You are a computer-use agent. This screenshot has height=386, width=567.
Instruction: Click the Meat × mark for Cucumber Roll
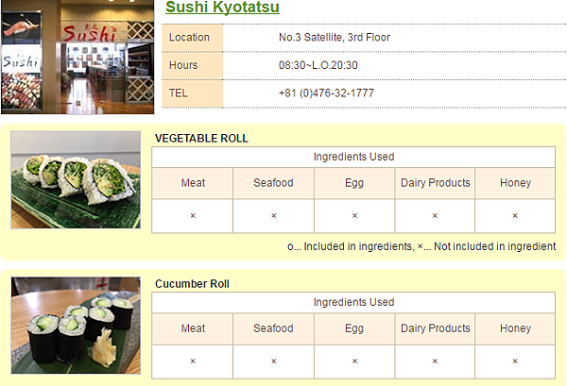tap(193, 361)
